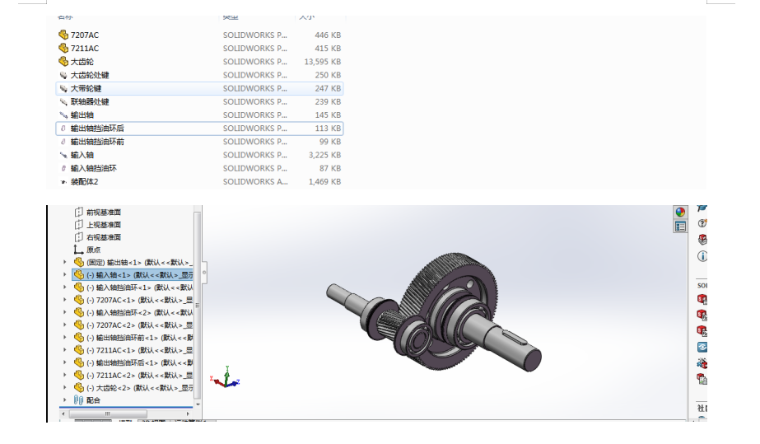The width and height of the screenshot is (760, 444).
Task: Expand the 输出轴<1> component node
Action: coord(66,262)
